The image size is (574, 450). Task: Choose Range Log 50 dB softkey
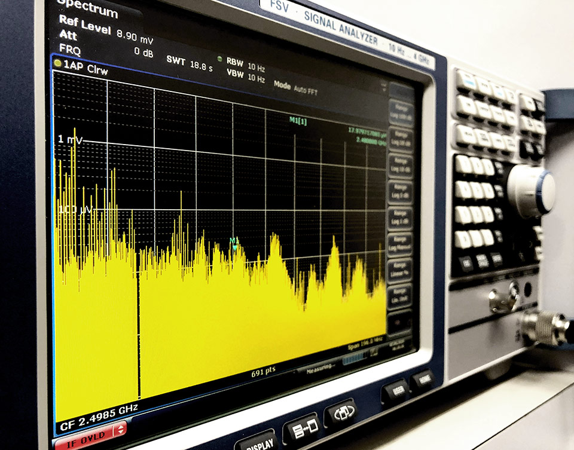coord(400,137)
